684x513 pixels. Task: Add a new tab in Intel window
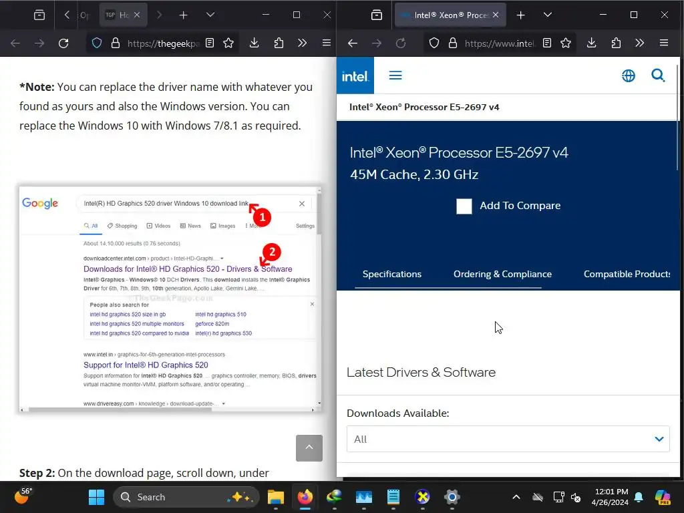[520, 15]
